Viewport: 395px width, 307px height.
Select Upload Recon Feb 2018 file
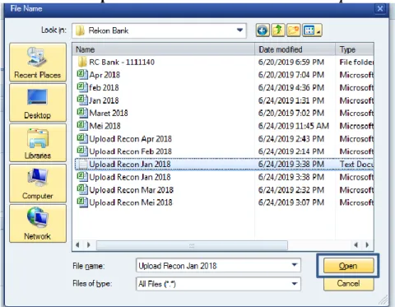click(124, 151)
